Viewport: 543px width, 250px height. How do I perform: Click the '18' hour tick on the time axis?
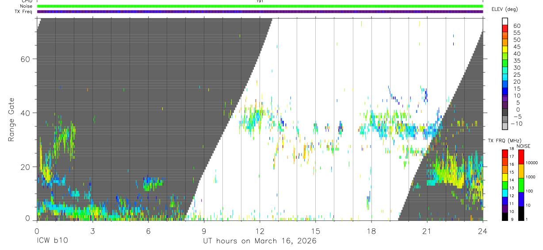pos(371,231)
